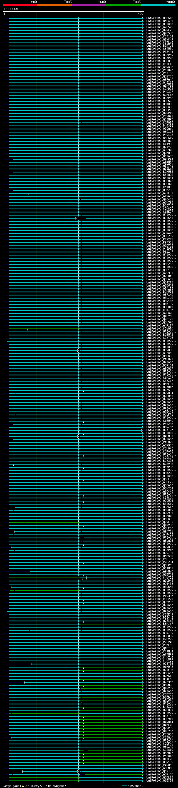Image resolution: width=178 pixels, height=788 pixels.
Task: Click the 'Large gaps' legend text
Action: click(x=12, y=786)
